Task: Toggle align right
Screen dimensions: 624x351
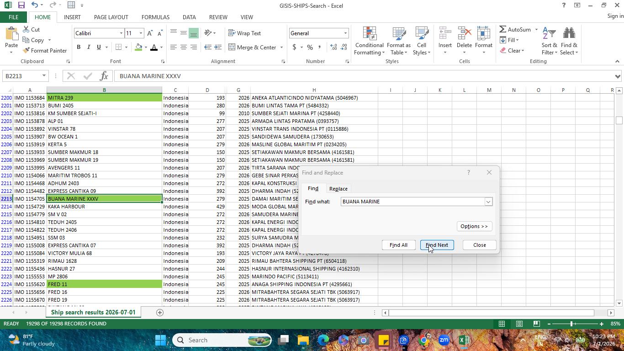Action: coord(193,48)
